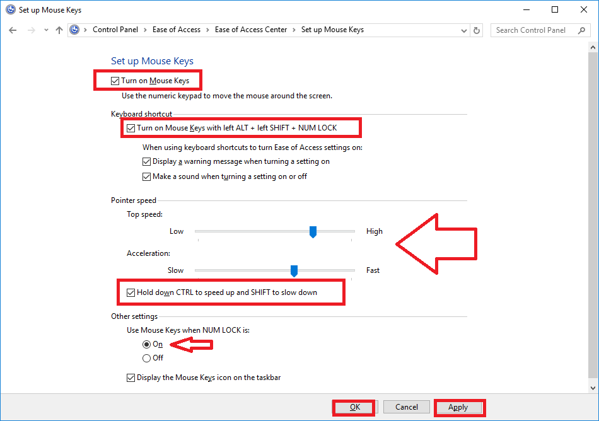Viewport: 599px width, 421px height.
Task: Click the scrollbar up arrow icon
Action: 593,46
